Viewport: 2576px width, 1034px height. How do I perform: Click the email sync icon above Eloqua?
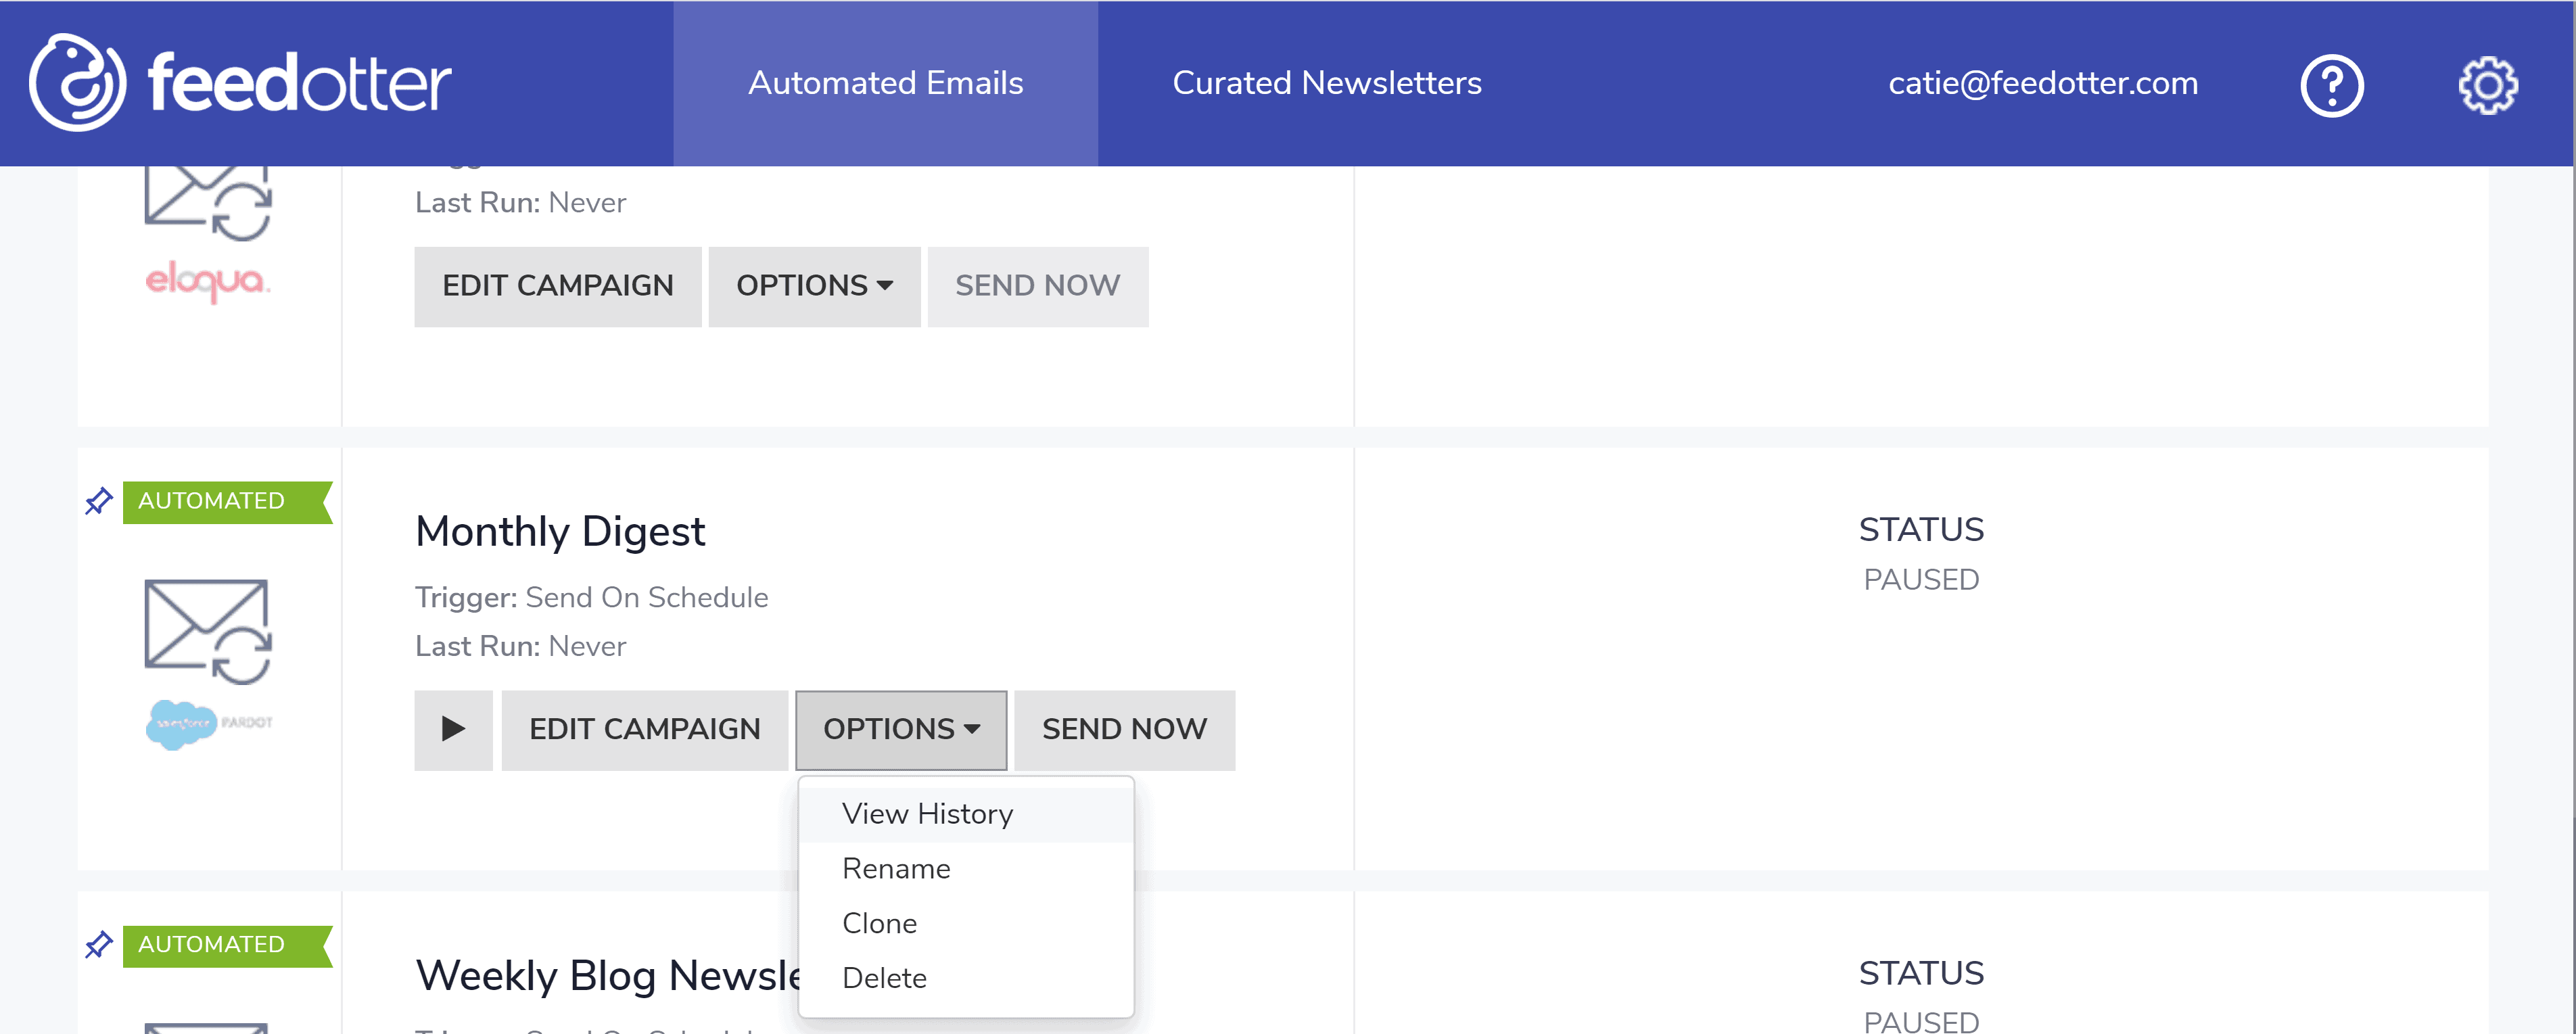(x=208, y=204)
